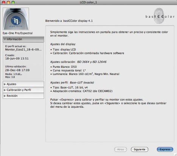Click the window resize grip corner
Viewport: 177px width, 156px height.
coord(175,154)
